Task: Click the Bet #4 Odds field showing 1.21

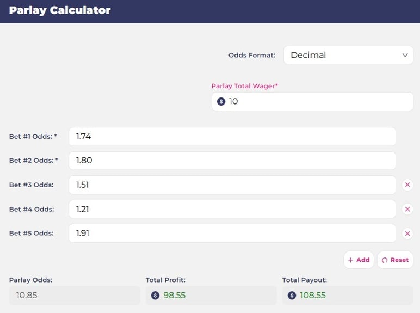Action: tap(232, 209)
